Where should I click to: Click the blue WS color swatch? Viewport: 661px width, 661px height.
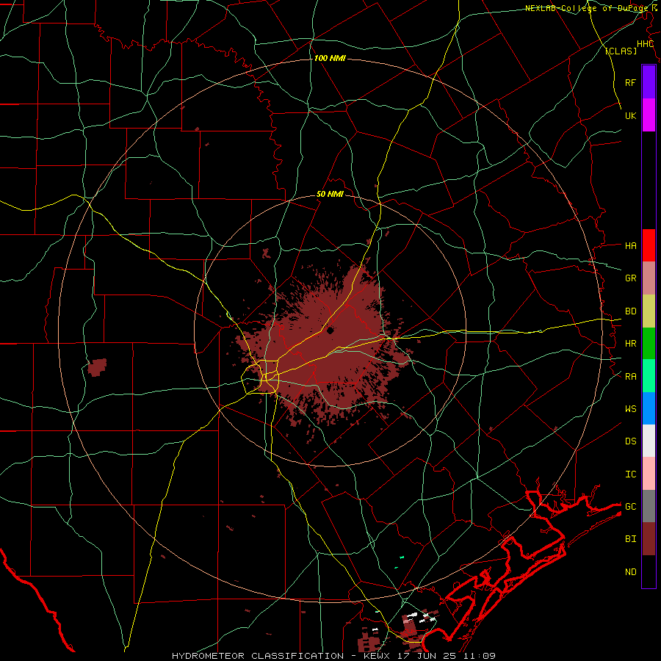[649, 408]
